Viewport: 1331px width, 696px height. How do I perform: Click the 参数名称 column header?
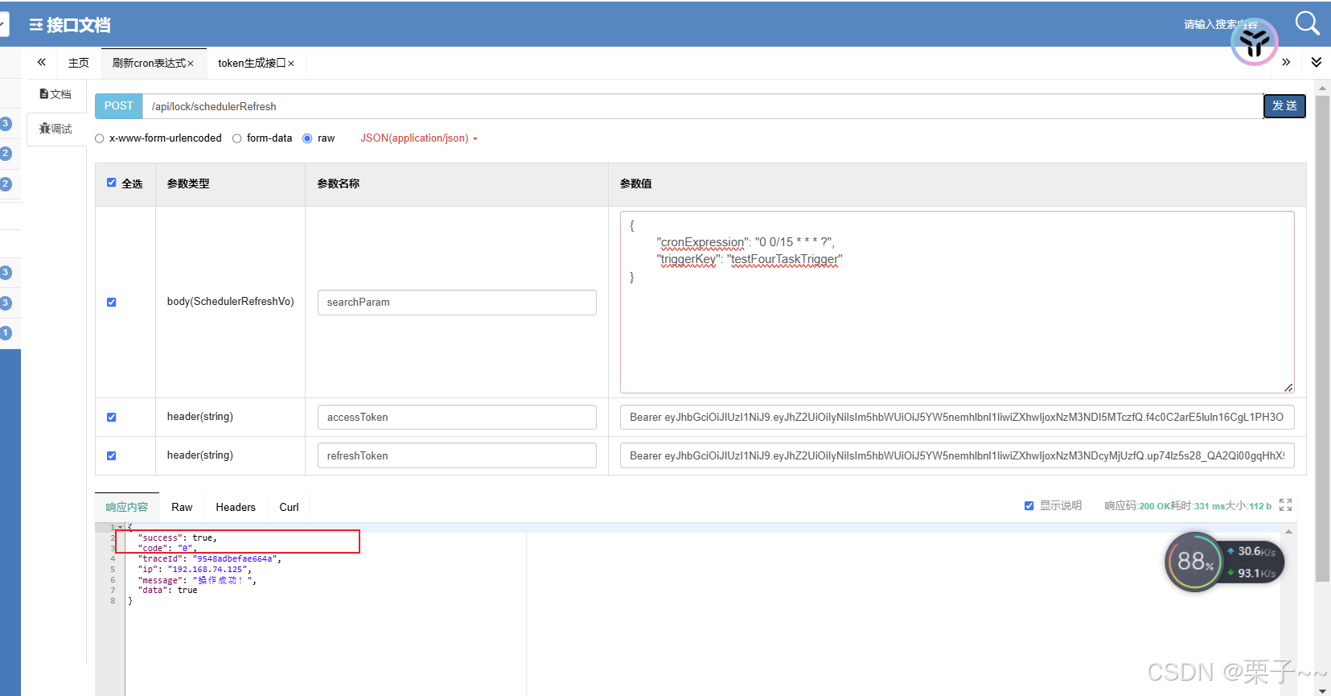coord(339,183)
